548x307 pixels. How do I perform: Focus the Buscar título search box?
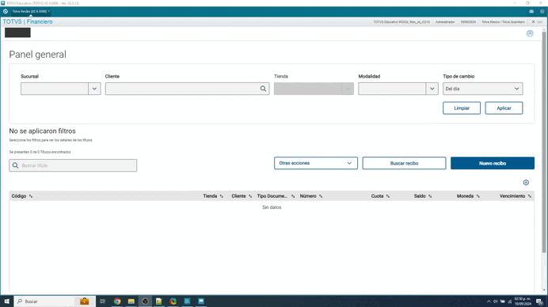click(x=73, y=165)
